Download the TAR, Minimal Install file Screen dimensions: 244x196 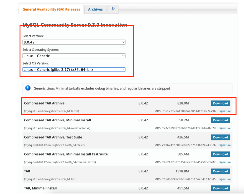tap(220, 188)
